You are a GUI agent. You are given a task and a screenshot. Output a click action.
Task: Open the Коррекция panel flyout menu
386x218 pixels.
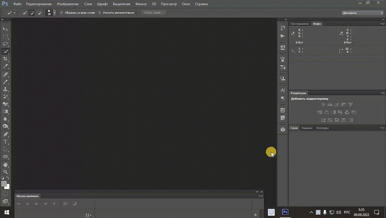tap(382, 93)
